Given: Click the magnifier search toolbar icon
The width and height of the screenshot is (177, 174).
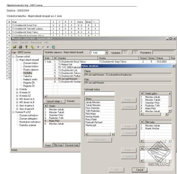Looking at the screenshot, I should pyautogui.click(x=32, y=47).
